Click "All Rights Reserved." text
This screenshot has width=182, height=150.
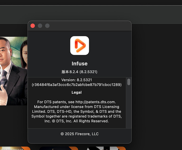pyautogui.click(x=91, y=121)
